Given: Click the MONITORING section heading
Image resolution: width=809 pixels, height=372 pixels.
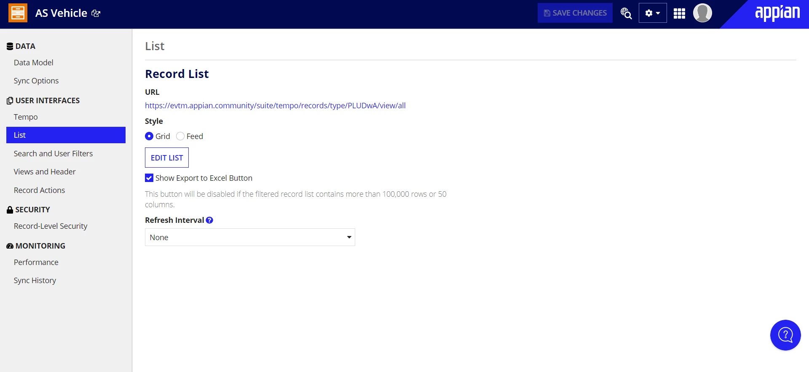Looking at the screenshot, I should click(x=40, y=246).
